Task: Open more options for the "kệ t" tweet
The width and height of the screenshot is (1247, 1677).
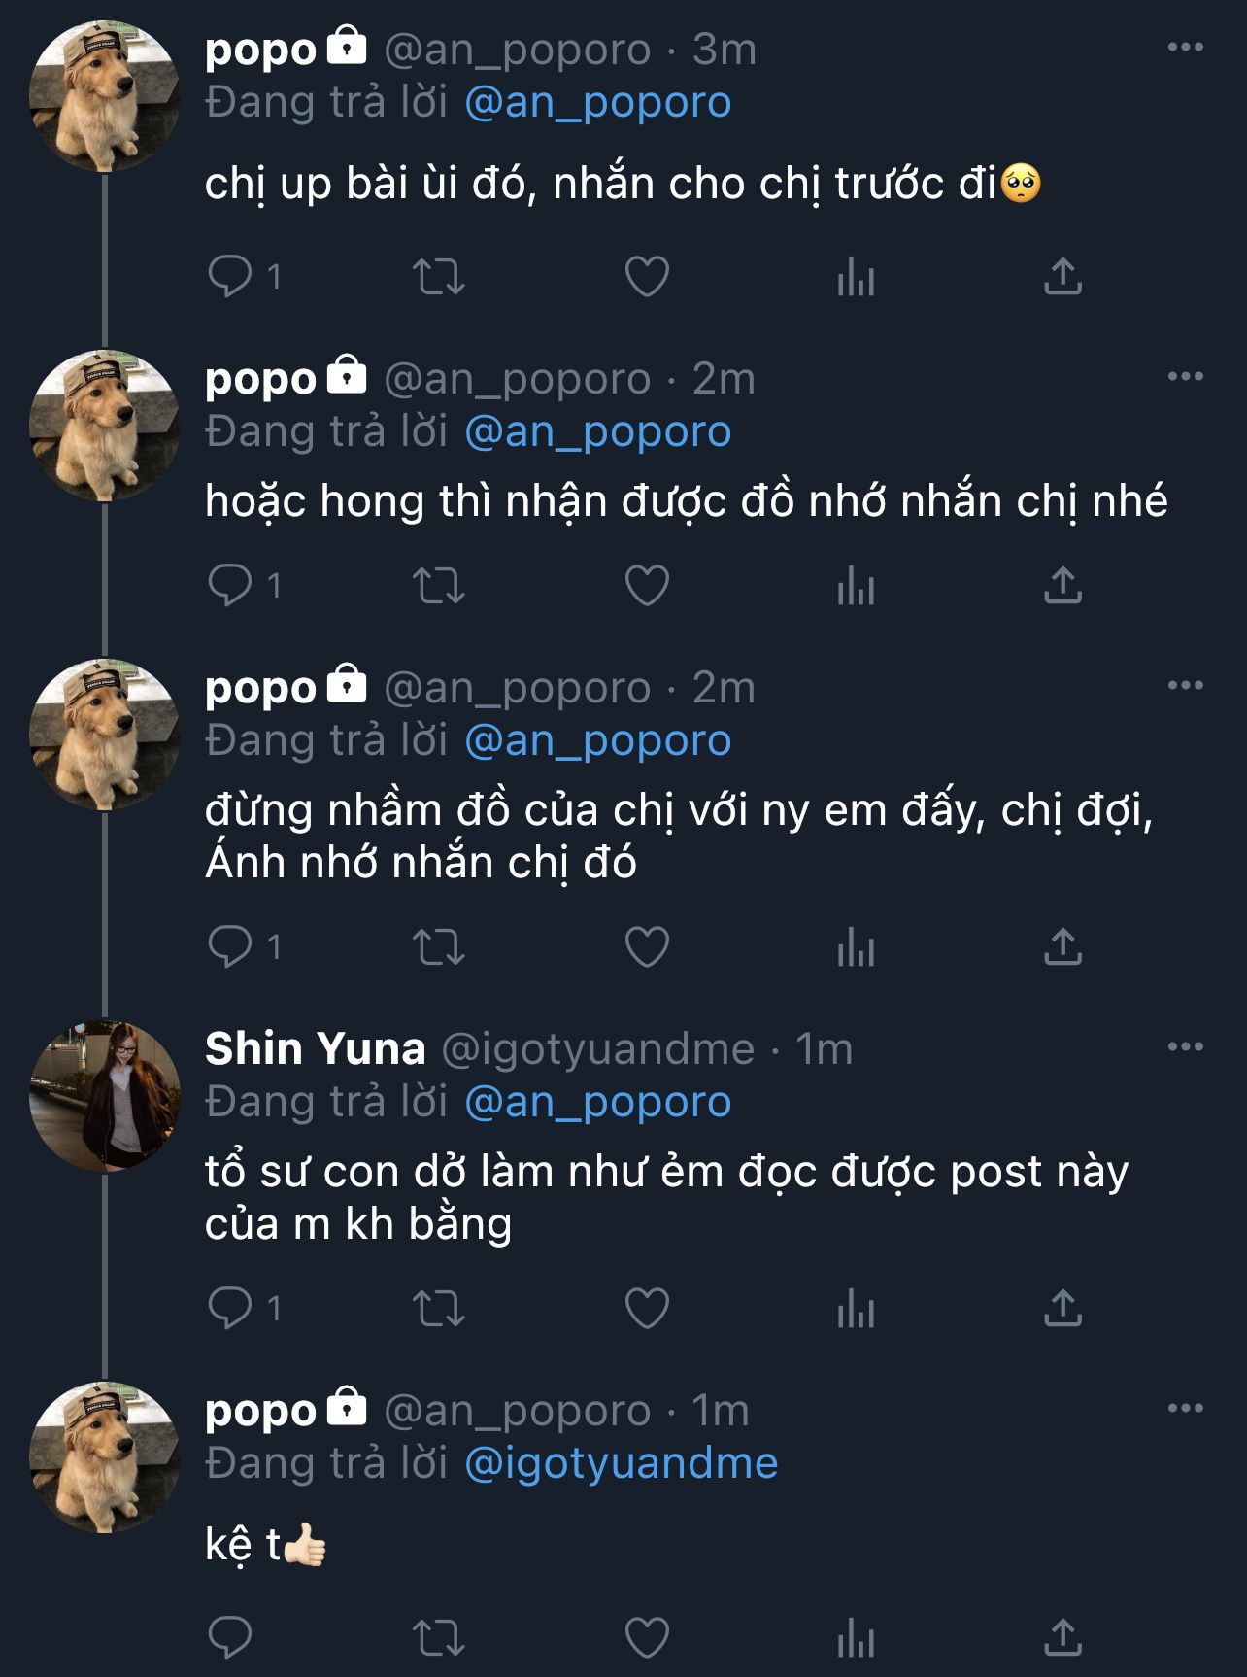Action: tap(1185, 1409)
